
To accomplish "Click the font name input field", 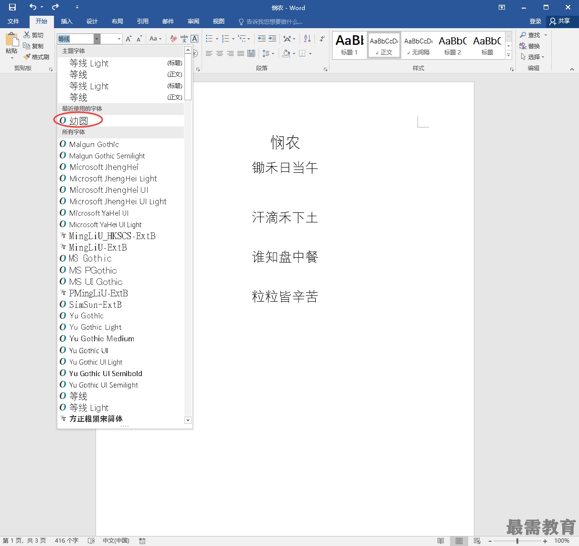I will pyautogui.click(x=75, y=39).
